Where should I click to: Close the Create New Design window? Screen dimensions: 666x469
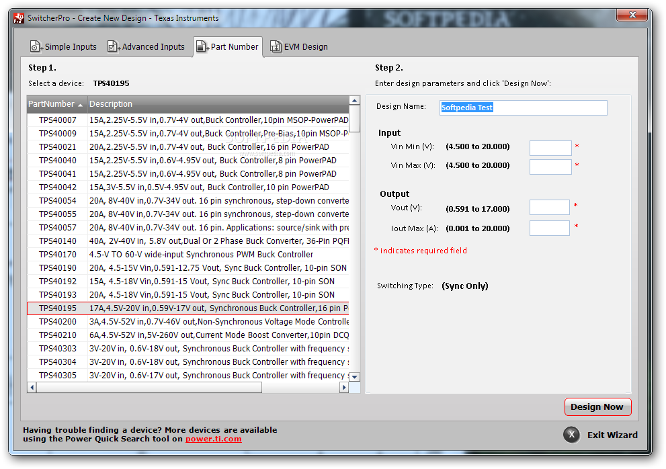point(632,15)
